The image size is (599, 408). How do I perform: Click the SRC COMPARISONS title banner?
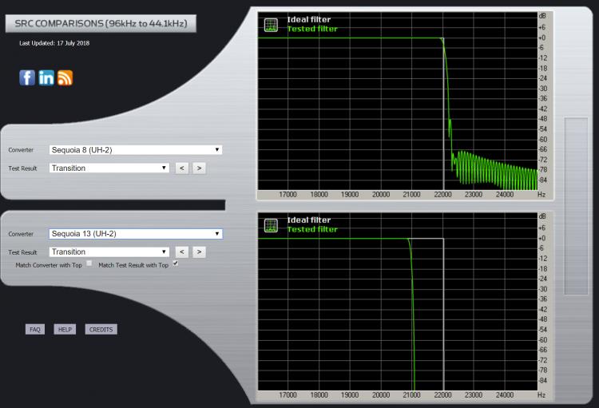pyautogui.click(x=101, y=24)
